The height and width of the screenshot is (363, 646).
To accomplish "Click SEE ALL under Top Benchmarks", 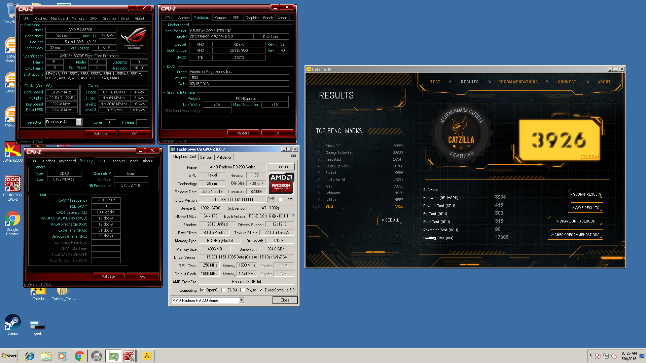I will 390,220.
